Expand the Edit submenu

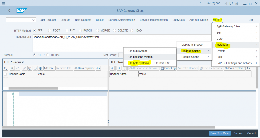(235, 33)
